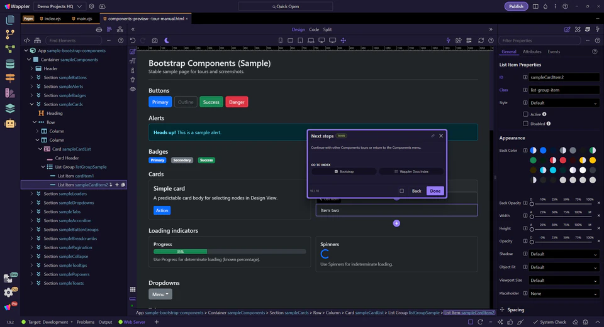The height and width of the screenshot is (327, 604).
Task: Open the stacked layers sidebar icon
Action: point(10,109)
